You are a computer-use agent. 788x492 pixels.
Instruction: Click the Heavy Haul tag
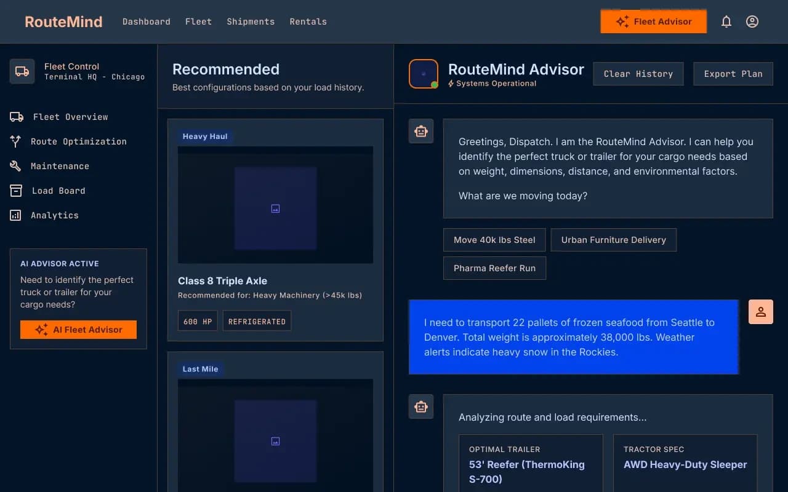click(x=205, y=137)
